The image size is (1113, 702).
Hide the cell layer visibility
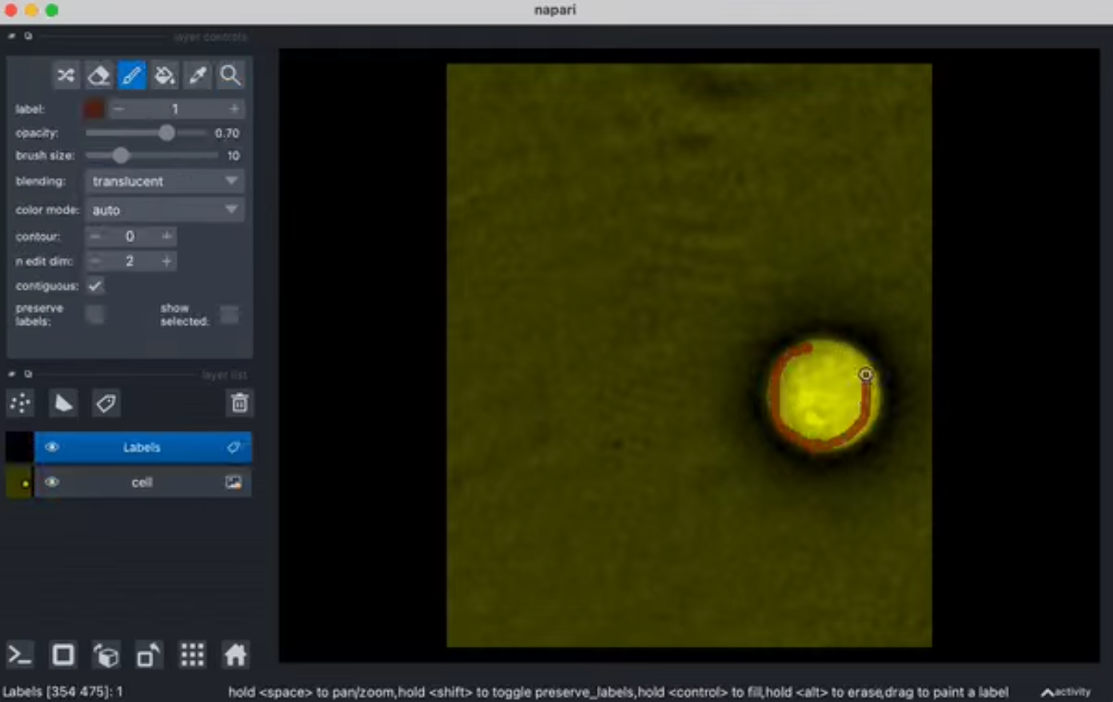point(52,482)
